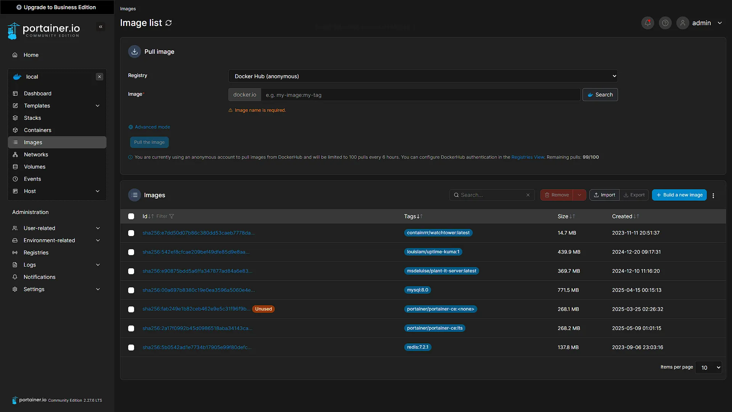Open Stacks in the sidebar

[57, 118]
